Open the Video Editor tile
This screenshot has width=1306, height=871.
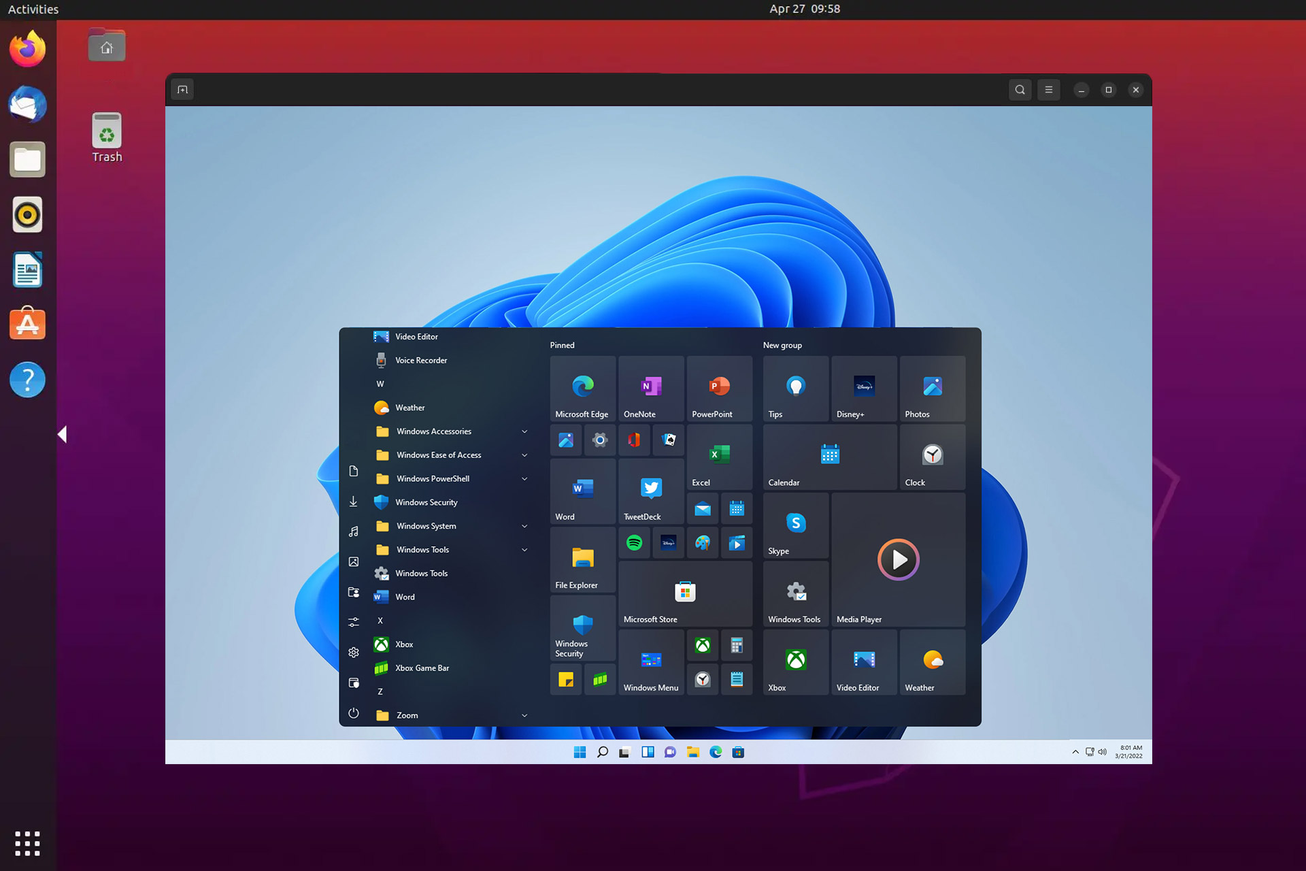tap(864, 662)
